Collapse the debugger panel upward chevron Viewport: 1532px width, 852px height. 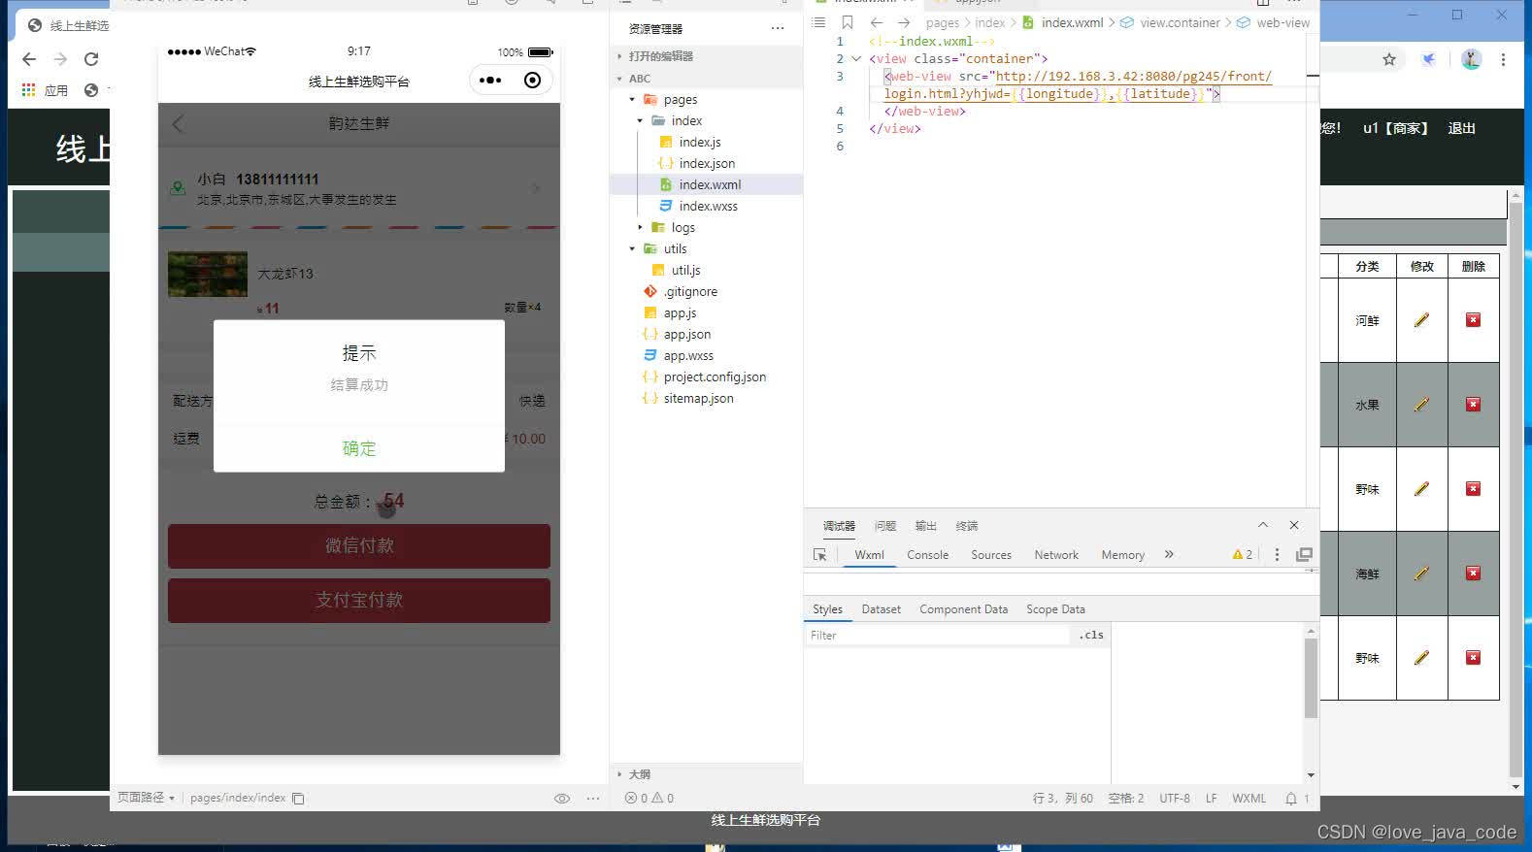(x=1263, y=525)
